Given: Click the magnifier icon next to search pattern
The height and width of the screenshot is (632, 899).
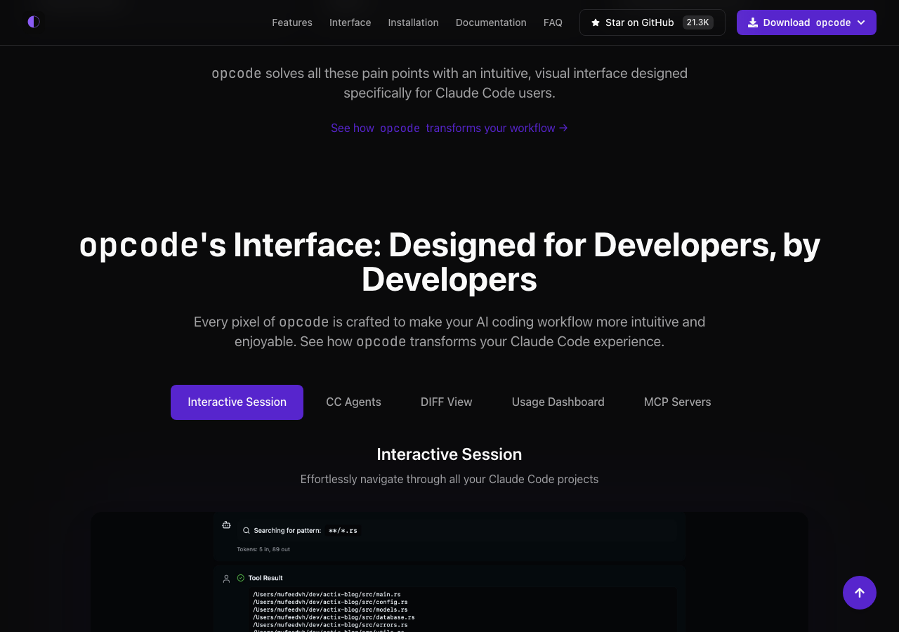Looking at the screenshot, I should tap(245, 531).
